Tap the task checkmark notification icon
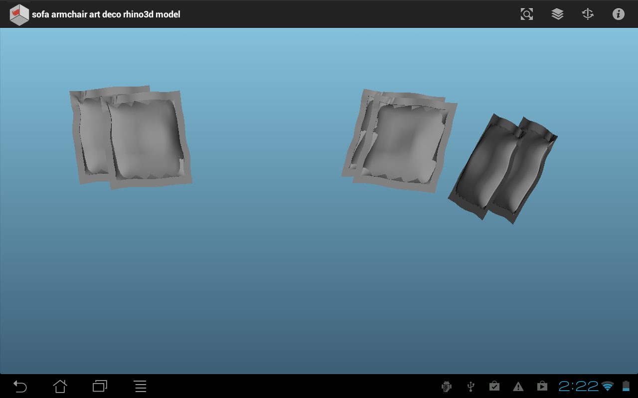The height and width of the screenshot is (398, 638). (494, 386)
